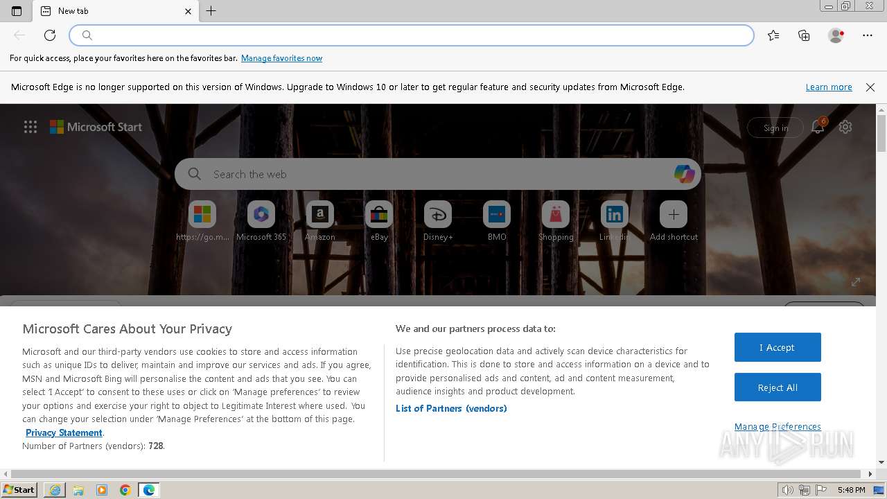887x499 pixels.
Task: Open the Windows Start button
Action: point(19,490)
